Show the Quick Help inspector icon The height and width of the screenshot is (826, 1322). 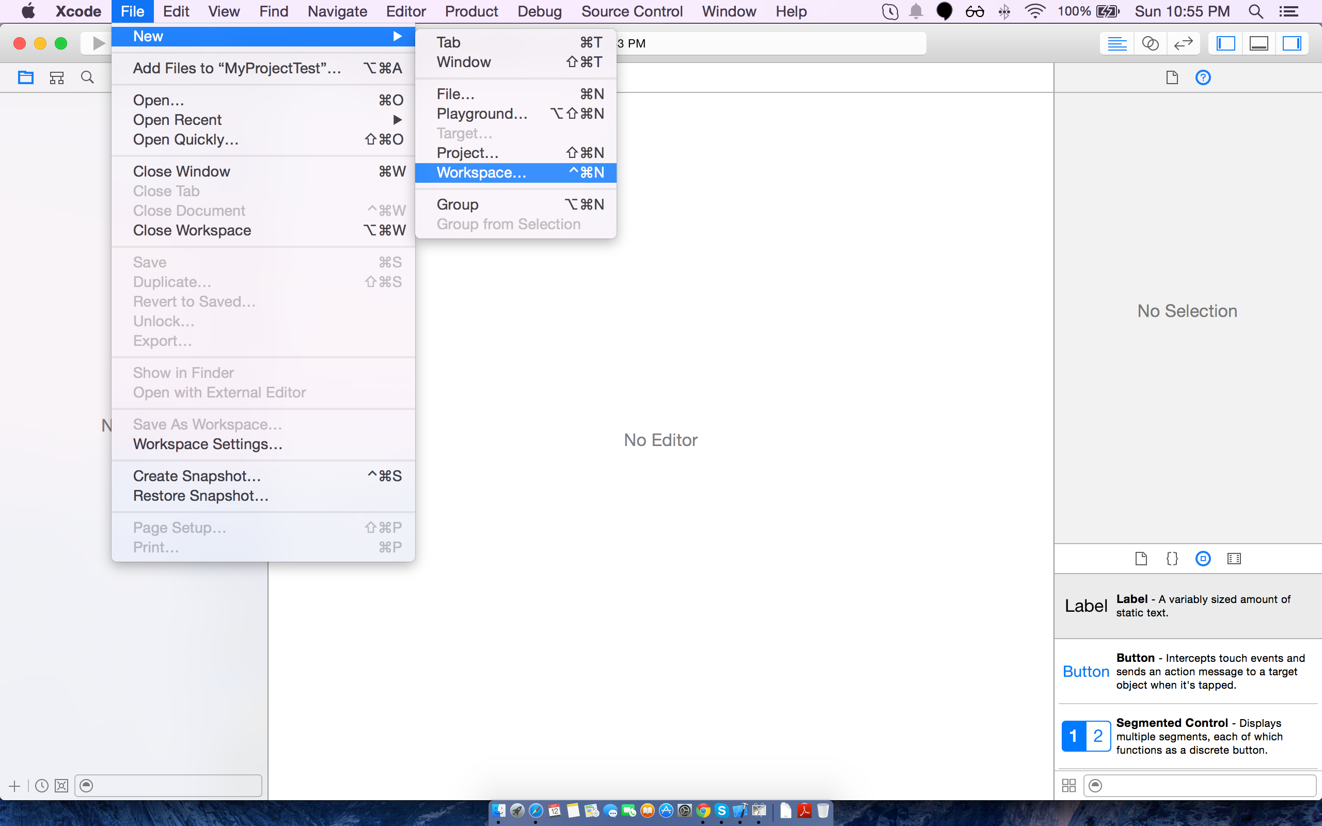(x=1203, y=77)
